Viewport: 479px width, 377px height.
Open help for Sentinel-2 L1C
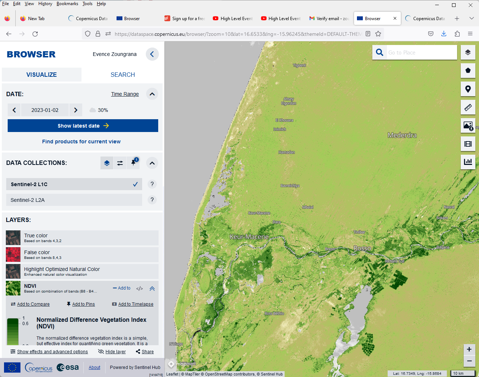click(152, 184)
